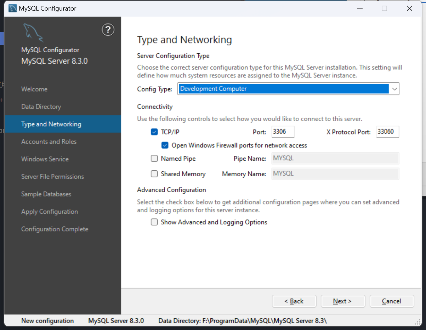Click the Connectivity section heading
The image size is (426, 330).
pos(155,107)
